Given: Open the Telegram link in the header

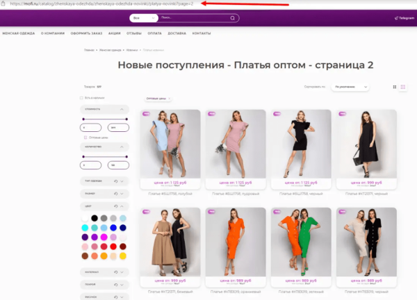Looking at the screenshot, I should 404,18.
